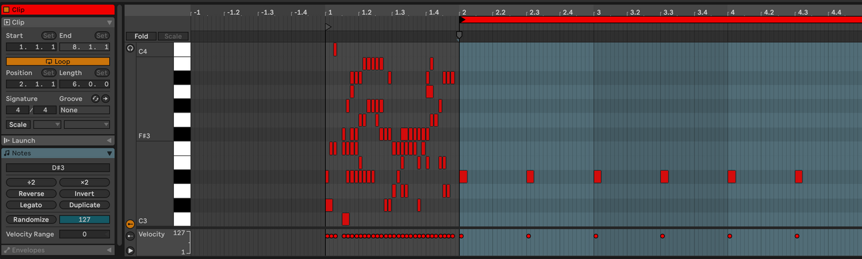This screenshot has height=259, width=862.
Task: Click the randomize amount field showing 127
Action: pyautogui.click(x=84, y=220)
